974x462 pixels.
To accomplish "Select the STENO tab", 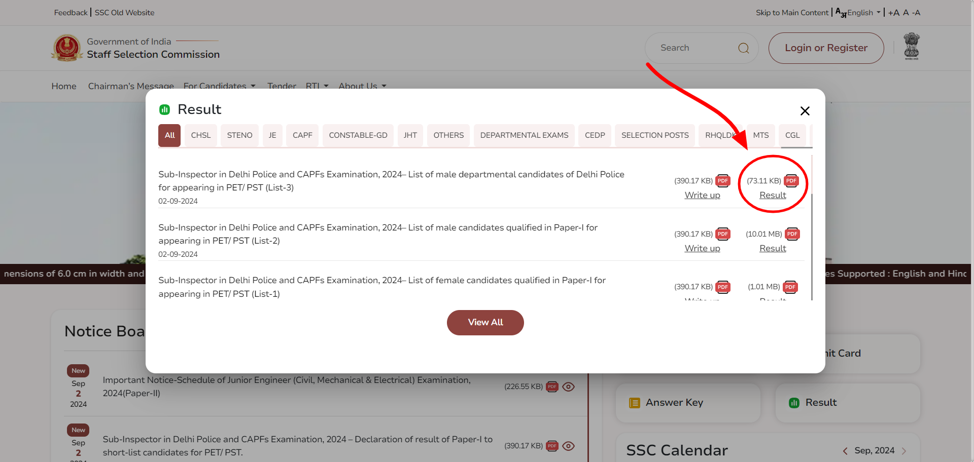I will (239, 136).
